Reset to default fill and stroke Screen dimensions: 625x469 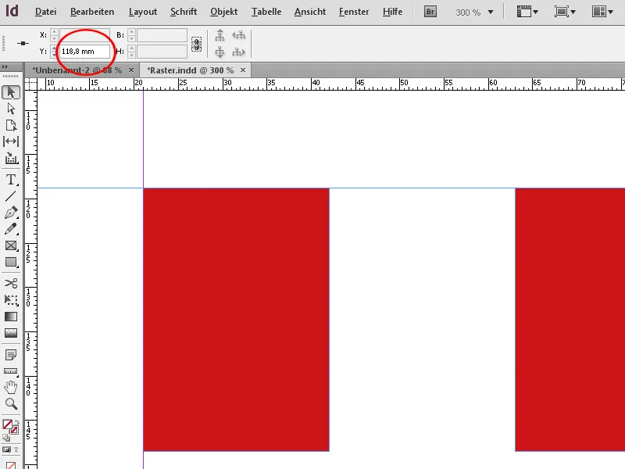coord(5,438)
